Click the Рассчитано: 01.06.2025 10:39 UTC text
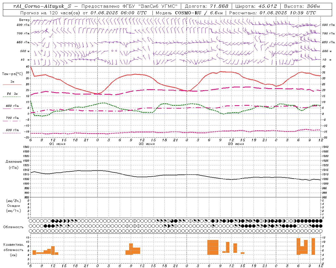 [272, 13]
